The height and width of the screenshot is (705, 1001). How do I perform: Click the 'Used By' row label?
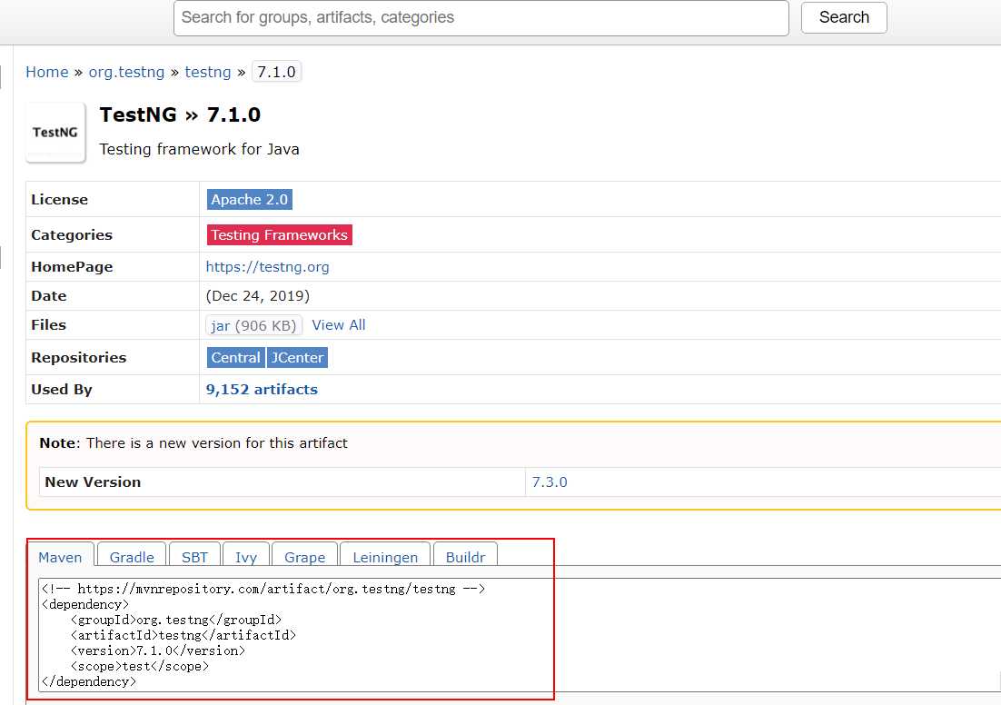(x=61, y=390)
